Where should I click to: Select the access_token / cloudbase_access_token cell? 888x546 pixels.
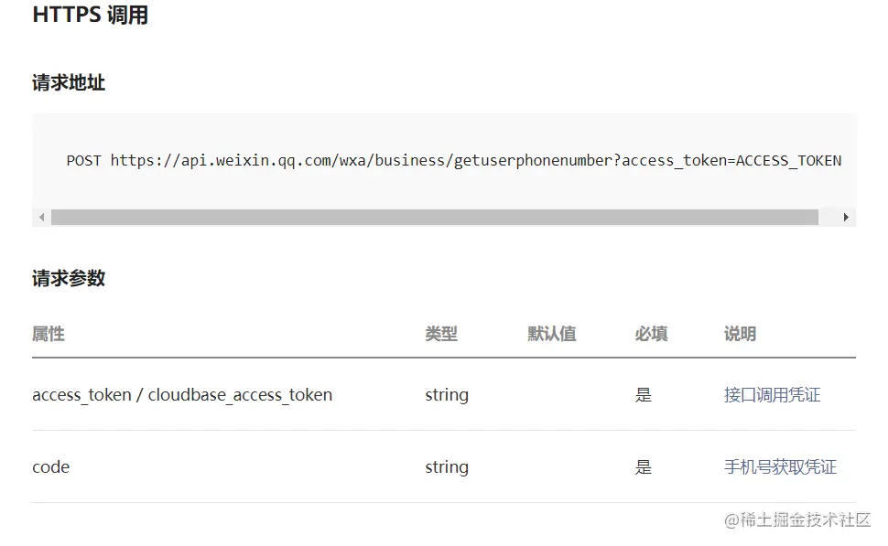(x=182, y=394)
